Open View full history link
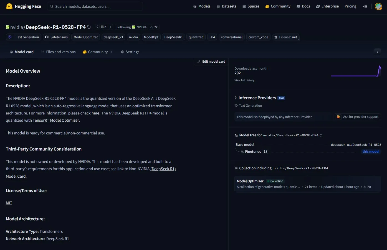Image resolution: width=387 pixels, height=250 pixels. point(244,80)
